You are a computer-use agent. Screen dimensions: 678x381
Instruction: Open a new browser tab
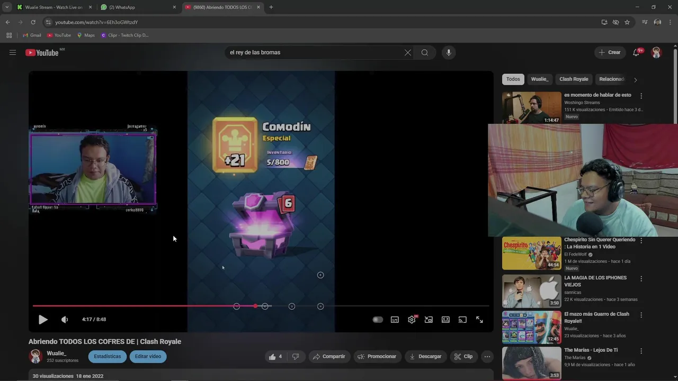(x=271, y=7)
